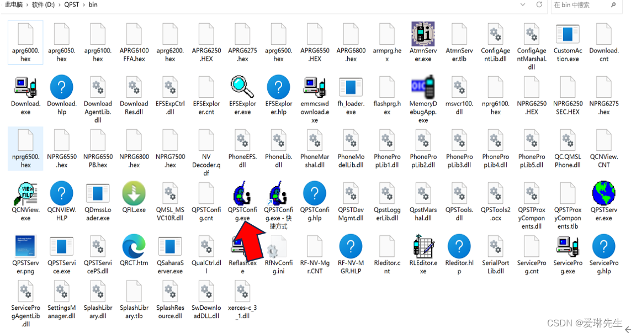The width and height of the screenshot is (631, 333).
Task: Select the QCNView.exe view-file icon
Action: (26, 193)
